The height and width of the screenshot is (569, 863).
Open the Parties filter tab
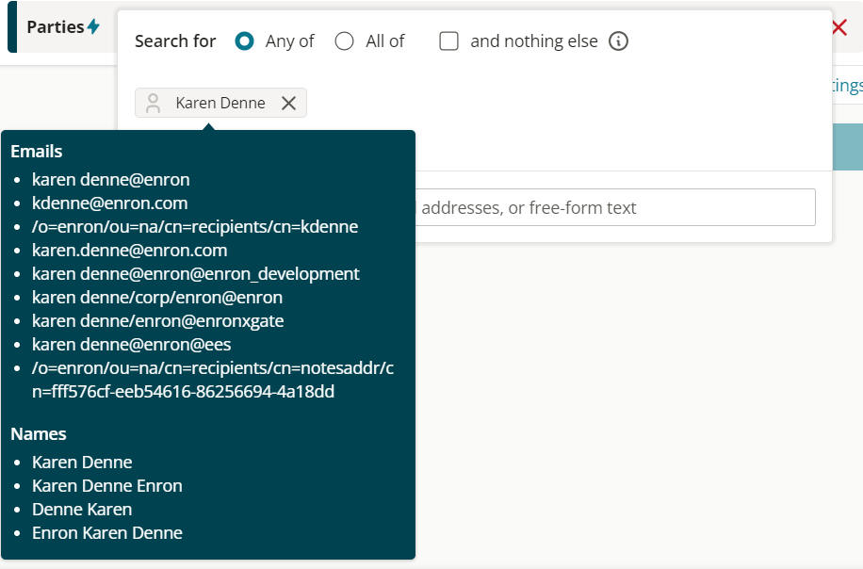[x=57, y=27]
